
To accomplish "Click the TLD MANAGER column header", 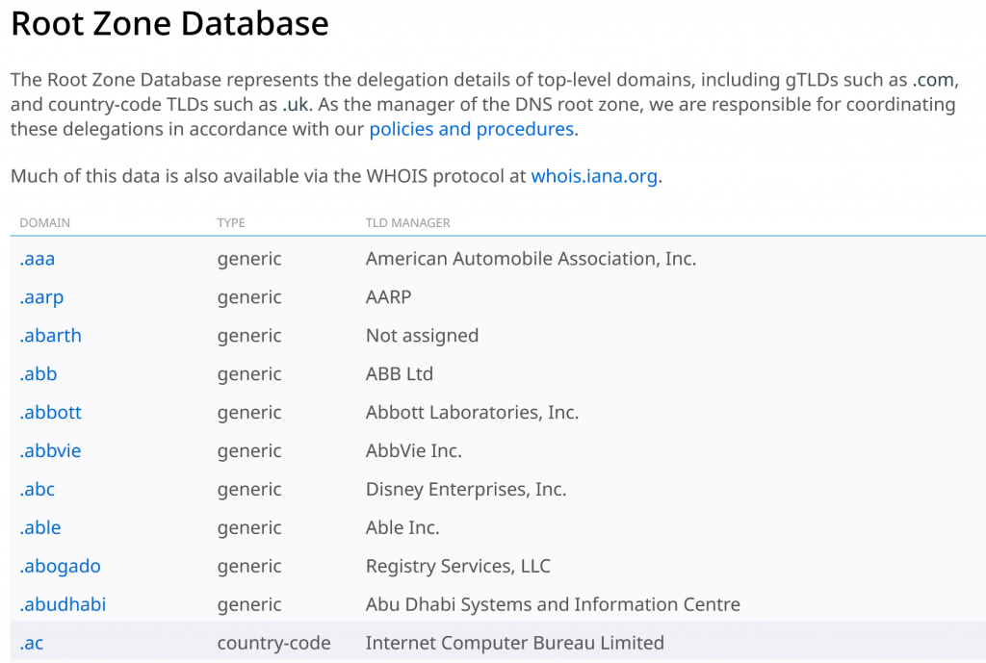I will pyautogui.click(x=407, y=222).
